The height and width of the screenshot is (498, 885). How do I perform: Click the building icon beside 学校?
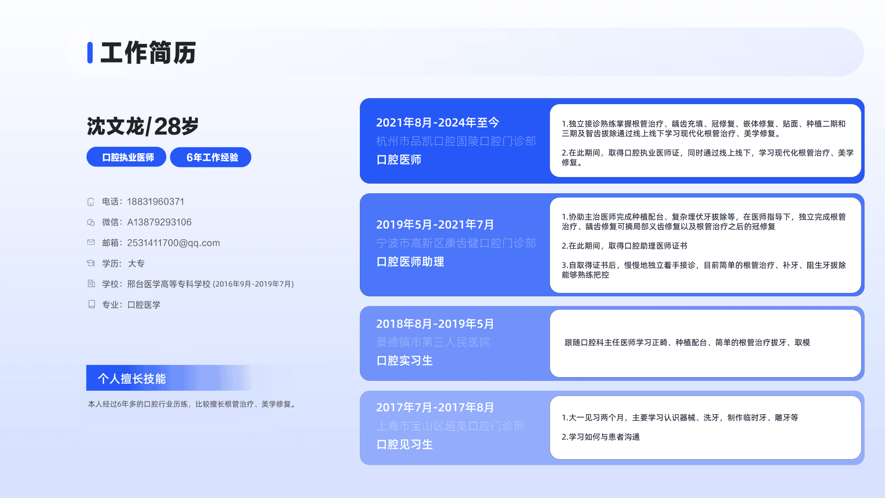coord(91,284)
